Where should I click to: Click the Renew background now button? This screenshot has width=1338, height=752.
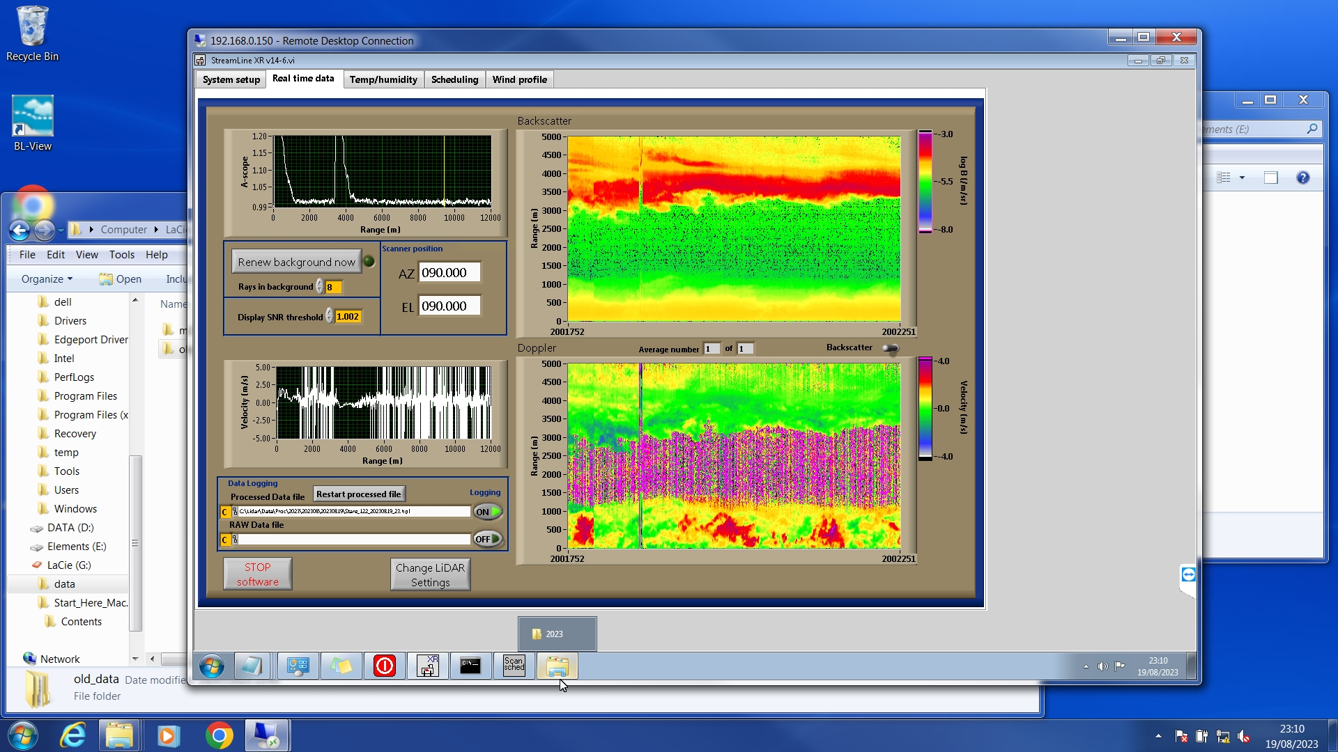point(296,263)
